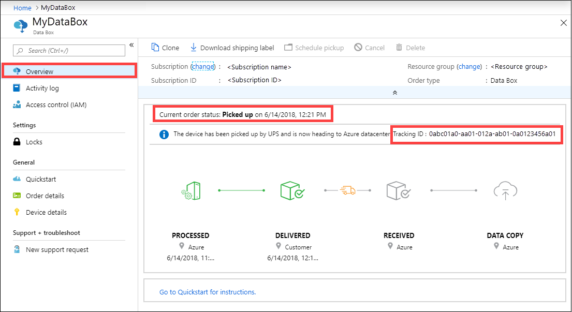This screenshot has width=572, height=312.
Task: Click the Clone icon in the toolbar
Action: pyautogui.click(x=154, y=47)
